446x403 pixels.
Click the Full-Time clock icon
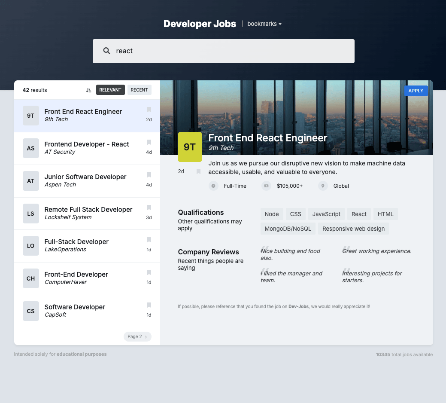tap(213, 186)
